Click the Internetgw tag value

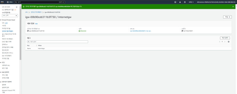41,49
